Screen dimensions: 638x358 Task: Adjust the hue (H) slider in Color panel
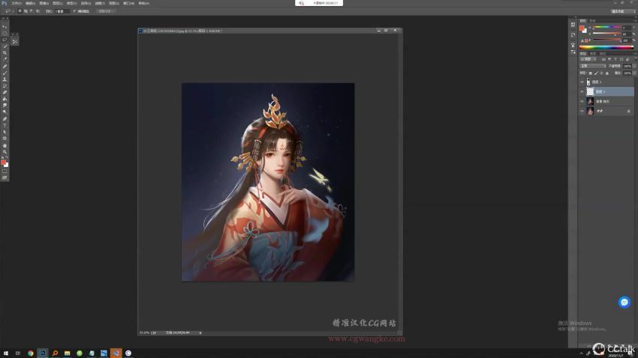click(606, 27)
